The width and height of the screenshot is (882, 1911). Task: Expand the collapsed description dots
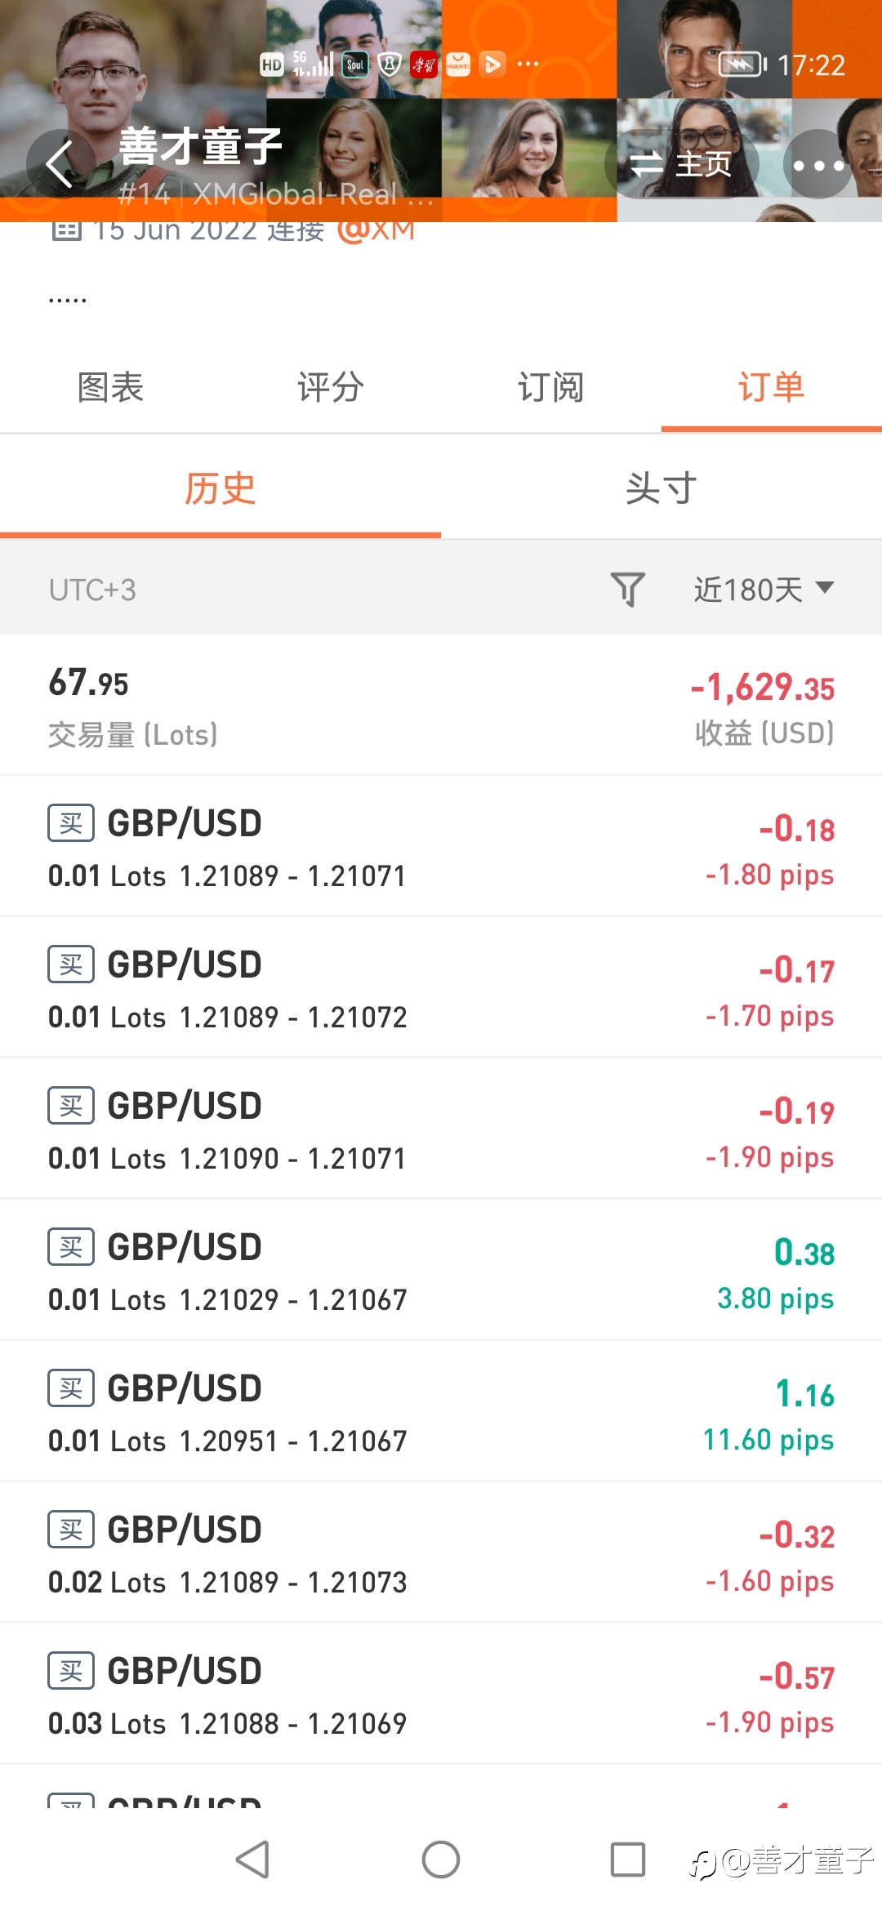(68, 299)
